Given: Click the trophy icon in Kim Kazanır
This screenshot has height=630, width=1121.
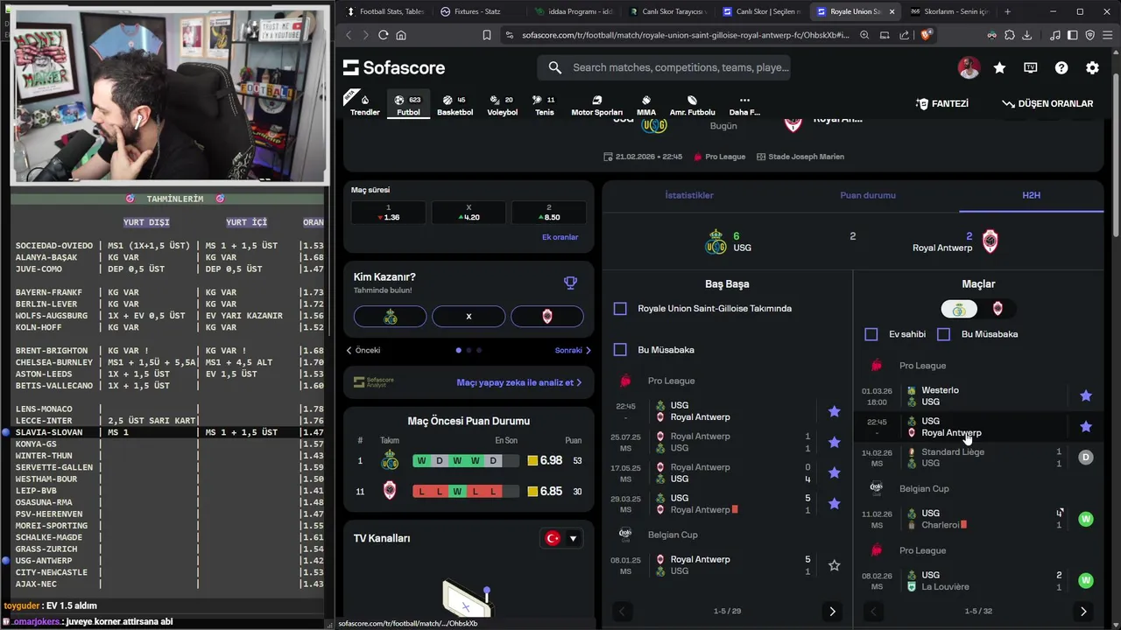Looking at the screenshot, I should 570,283.
